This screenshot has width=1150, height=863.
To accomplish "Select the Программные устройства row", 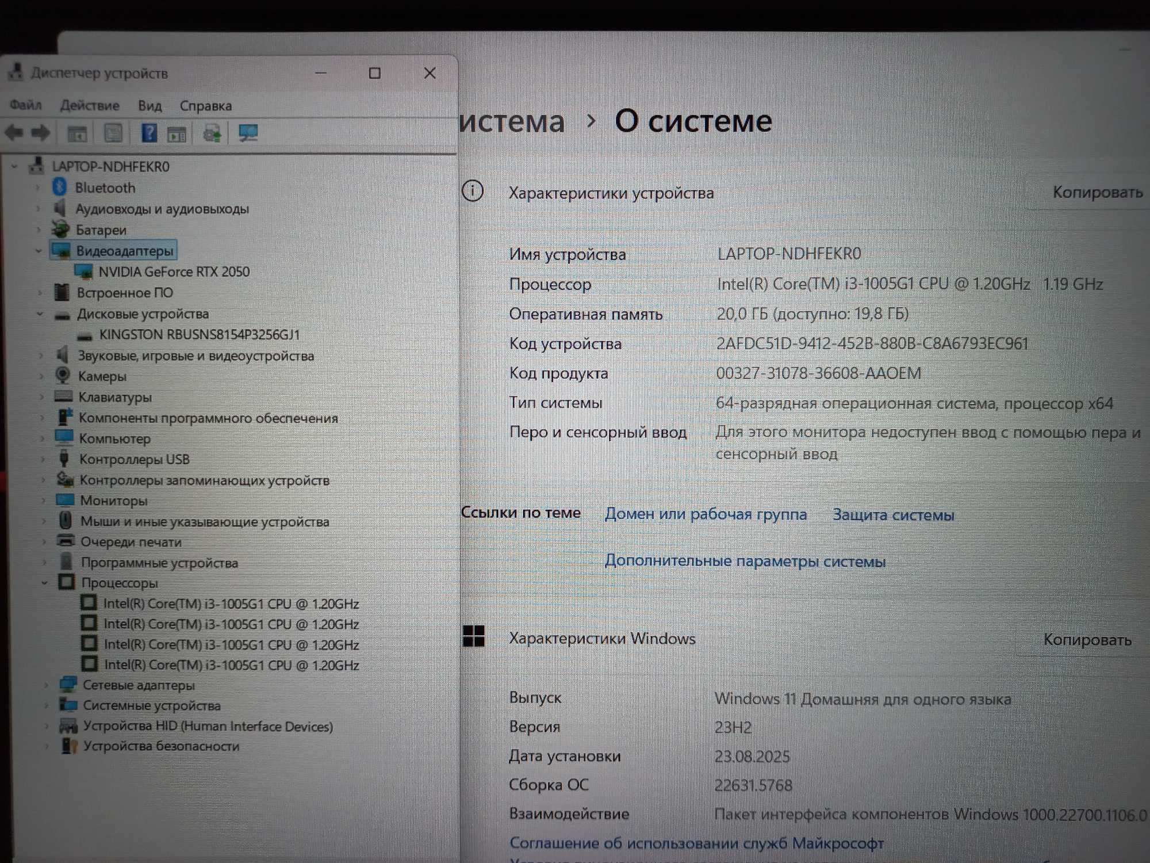I will (159, 562).
